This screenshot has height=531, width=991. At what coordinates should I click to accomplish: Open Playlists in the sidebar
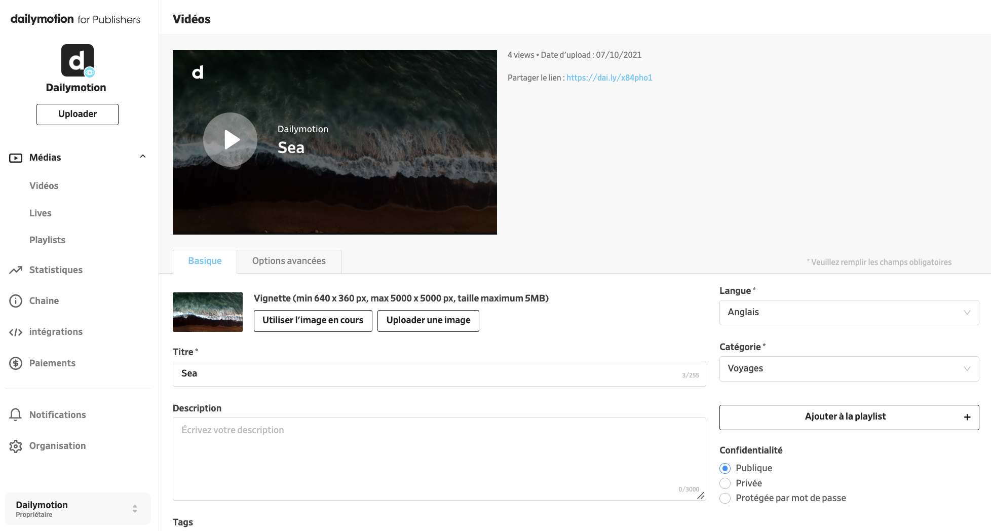click(47, 240)
